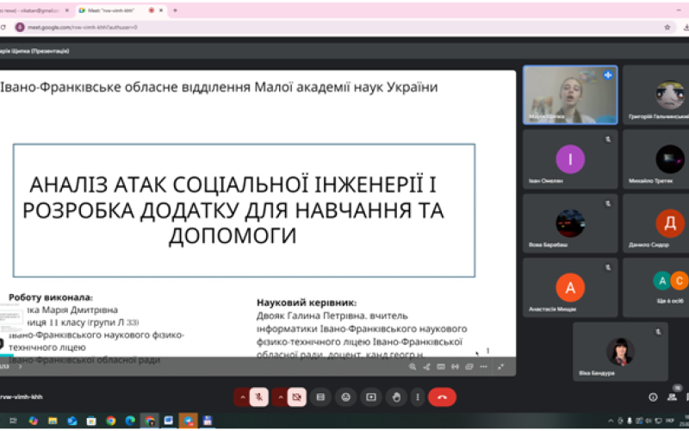Click muted mic indicator on Віка Бандура tile

click(x=658, y=332)
